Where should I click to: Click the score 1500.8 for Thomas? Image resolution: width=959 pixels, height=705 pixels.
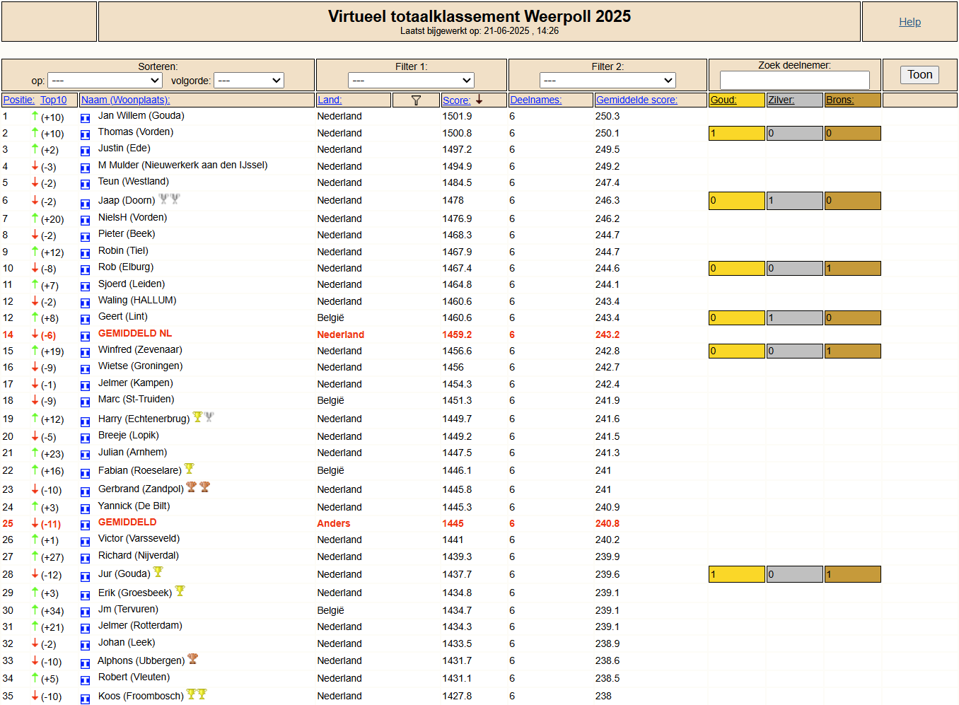[458, 133]
